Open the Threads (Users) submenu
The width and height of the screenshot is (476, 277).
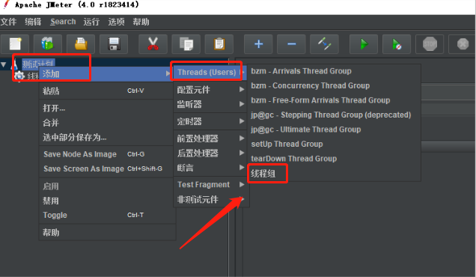(210, 73)
